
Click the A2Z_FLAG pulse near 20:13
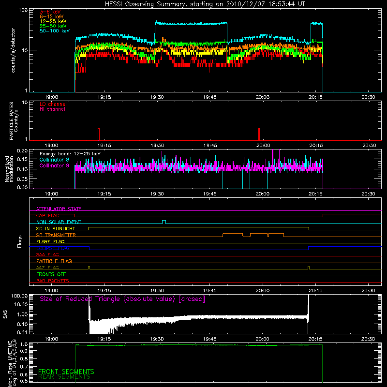point(309,268)
